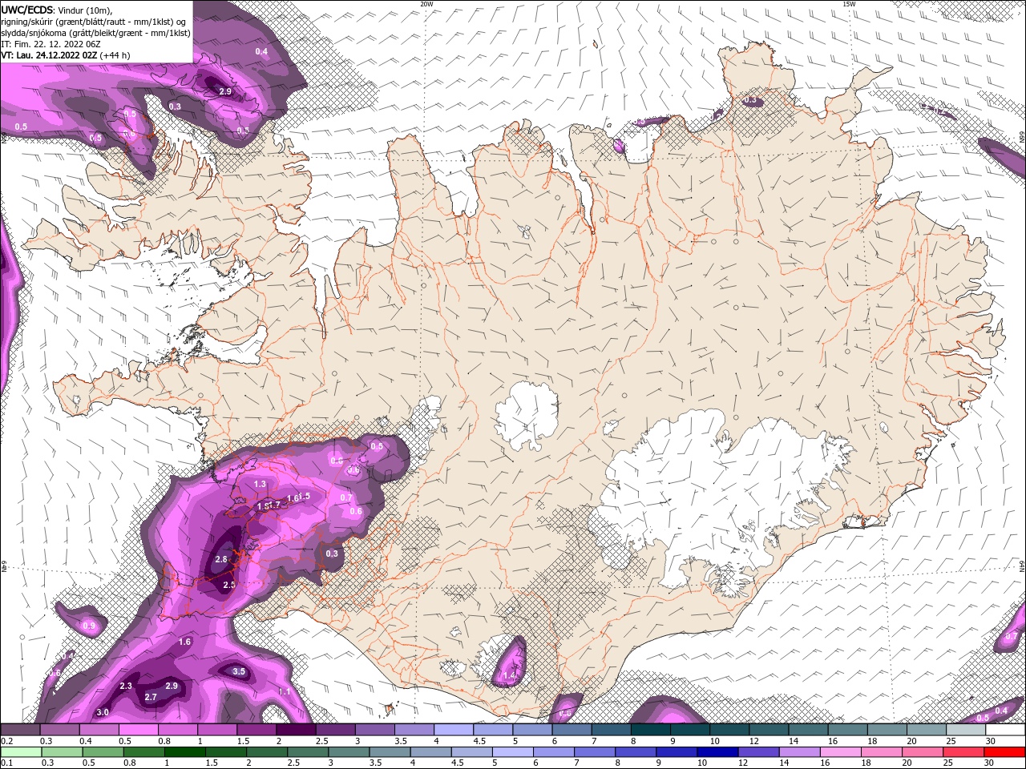Select lower legend swatch between 10 and 12
The image size is (1026, 769).
[x=718, y=751]
